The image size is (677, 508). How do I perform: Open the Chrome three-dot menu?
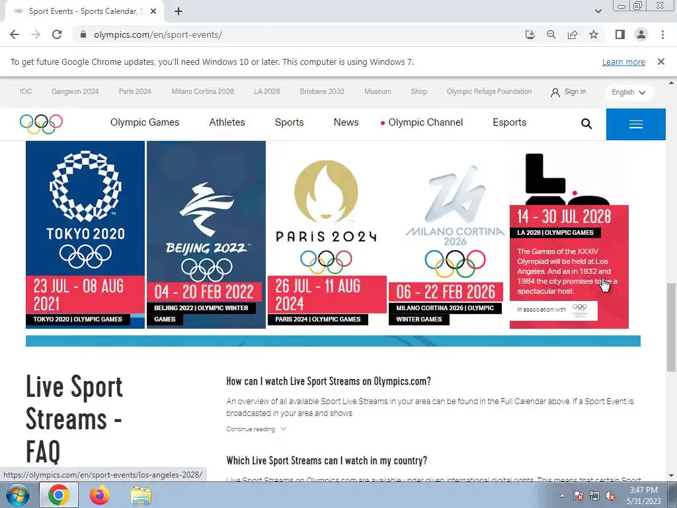tap(662, 34)
